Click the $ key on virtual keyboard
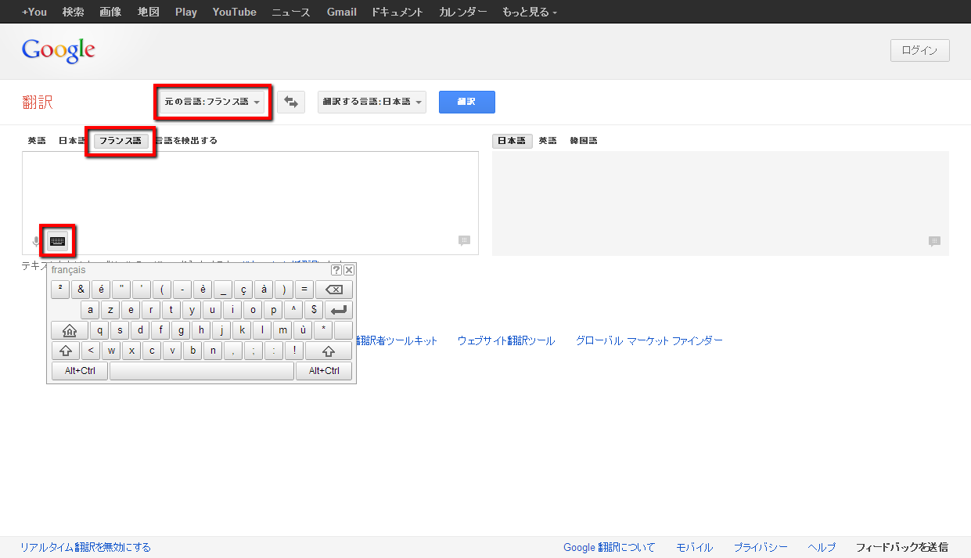The width and height of the screenshot is (971, 558). pos(314,310)
